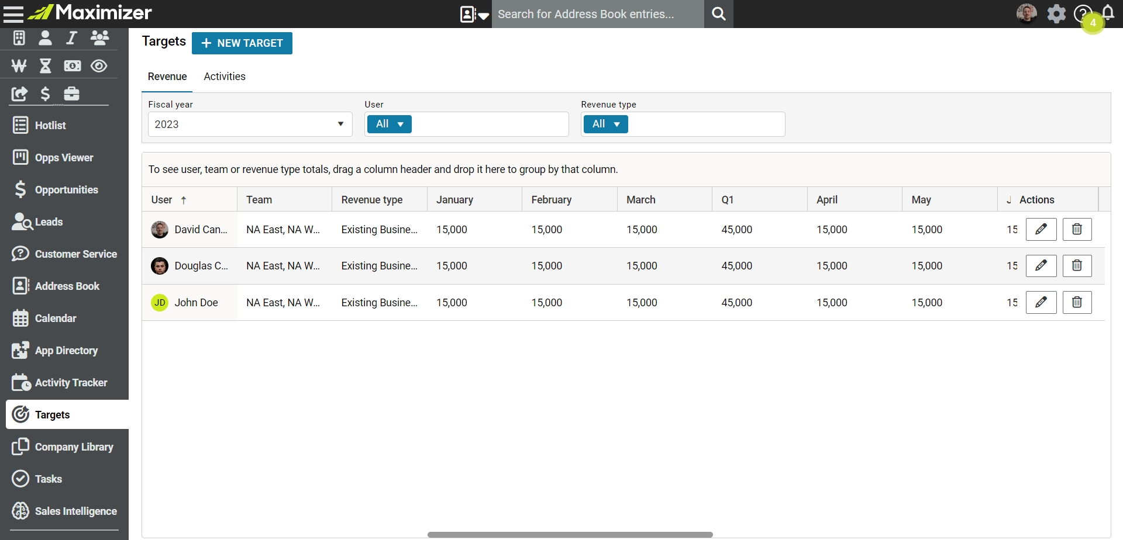
Task: Click the Revenue type column header
Action: click(x=380, y=199)
